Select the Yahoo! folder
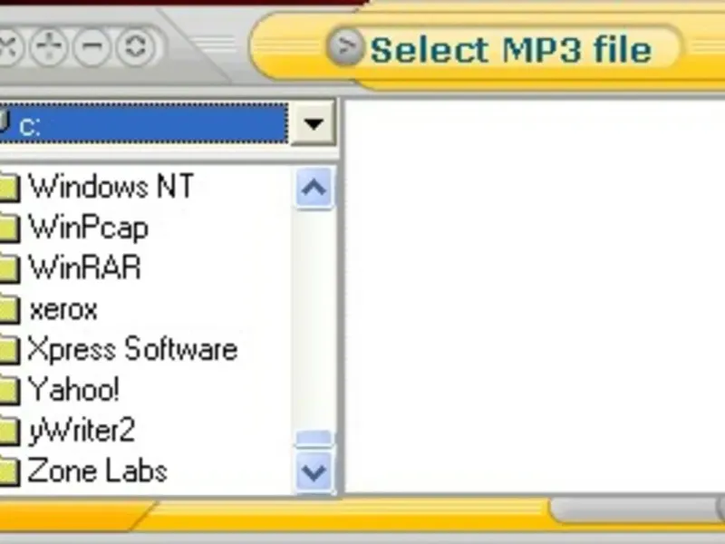Screen dimensions: 725x544 point(74,390)
